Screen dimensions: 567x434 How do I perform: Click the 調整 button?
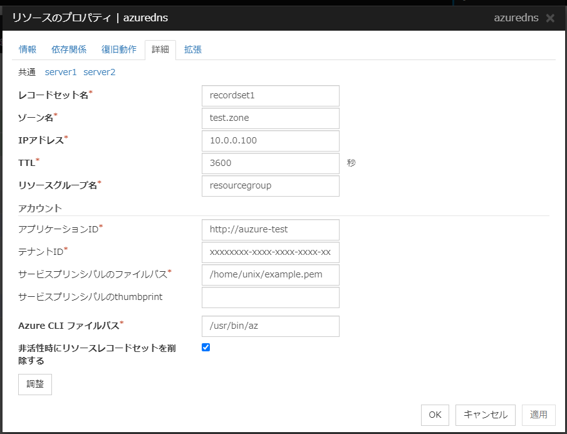pos(35,385)
